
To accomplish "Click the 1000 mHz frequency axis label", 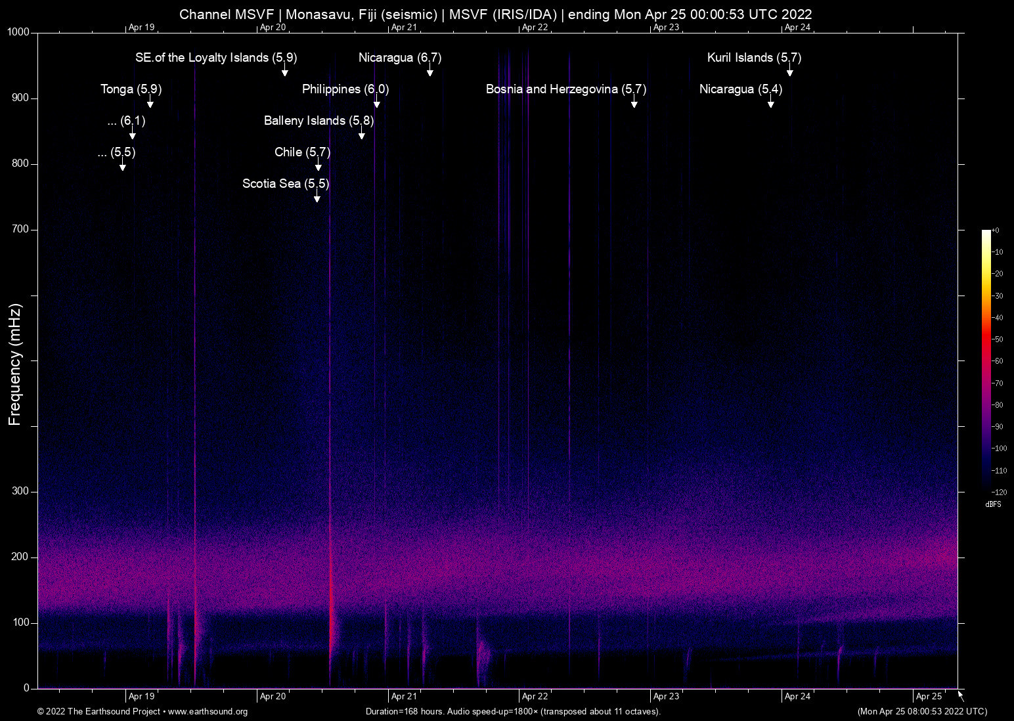I will point(18,32).
